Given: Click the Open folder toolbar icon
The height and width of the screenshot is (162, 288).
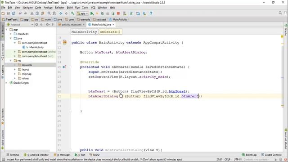Looking at the screenshot, I should (3, 13).
